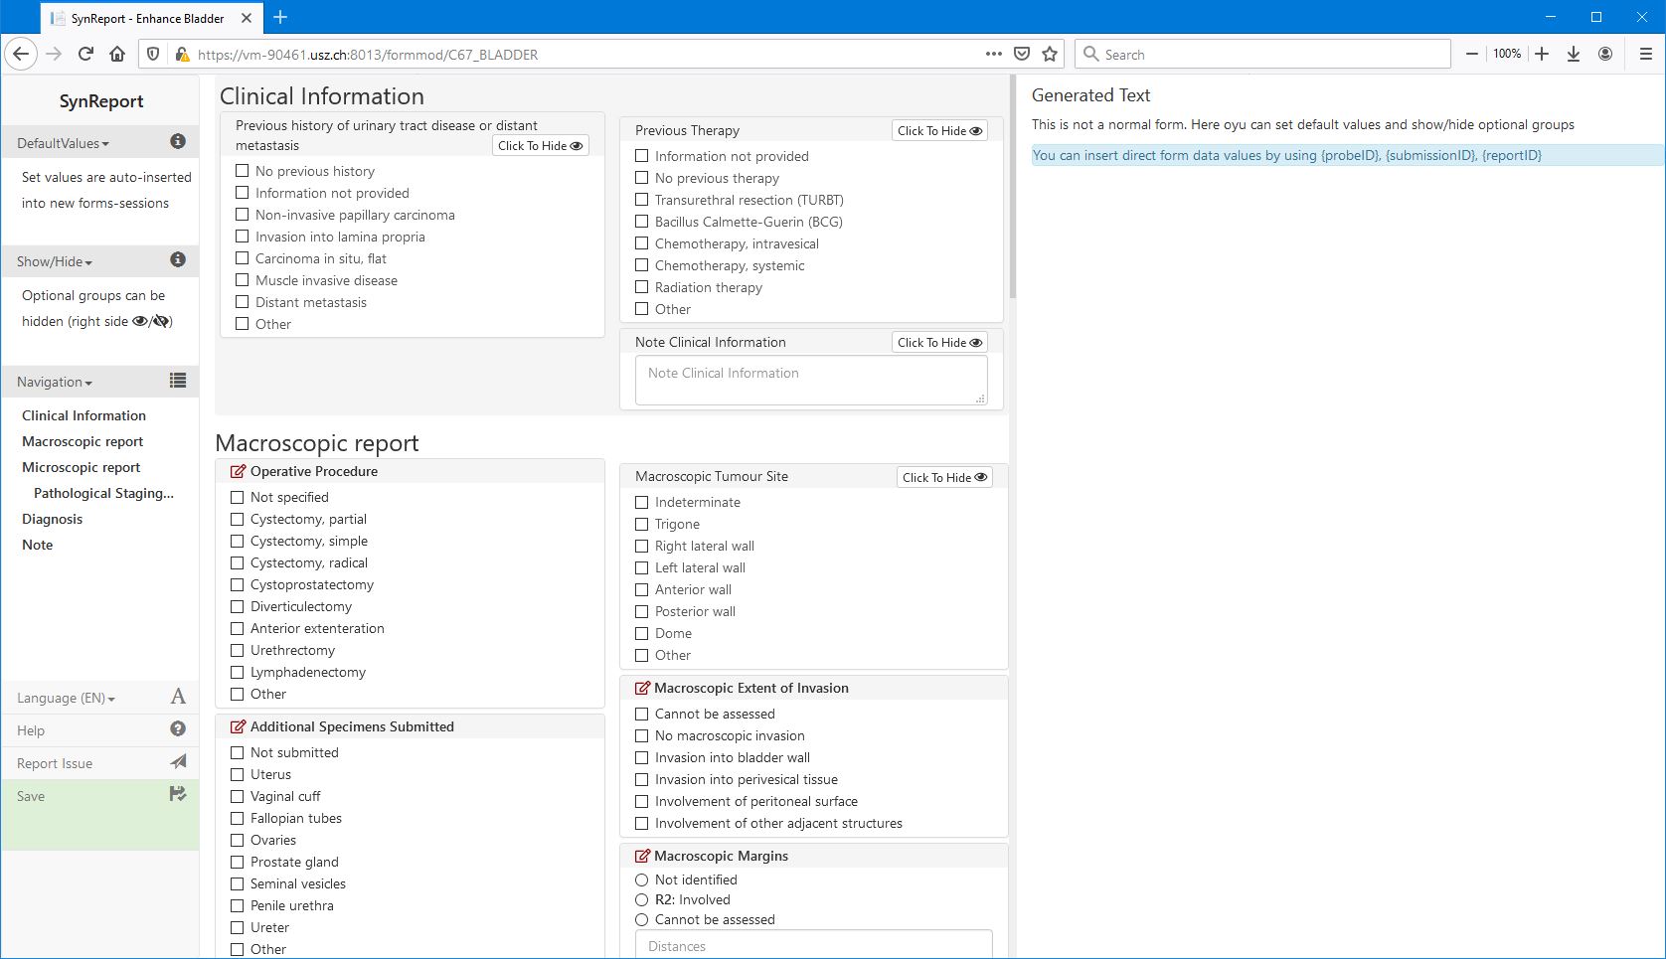The height and width of the screenshot is (959, 1666).
Task: Click the Note Clinical Information text field
Action: pos(810,380)
